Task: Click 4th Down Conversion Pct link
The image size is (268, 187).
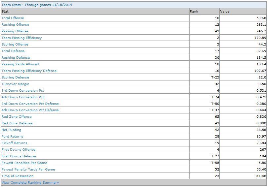Action: point(23,97)
